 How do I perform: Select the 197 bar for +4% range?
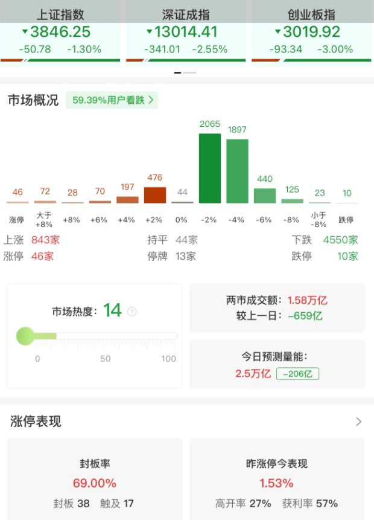coord(127,199)
